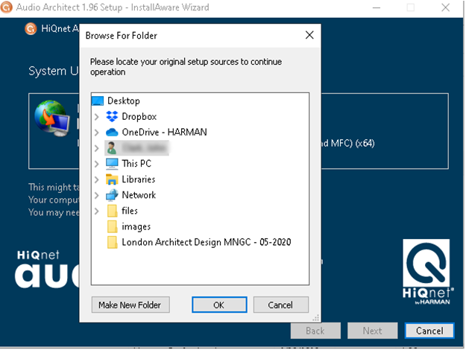The width and height of the screenshot is (466, 350).
Task: Cancel the Browse For Folder dialog
Action: [x=281, y=305]
